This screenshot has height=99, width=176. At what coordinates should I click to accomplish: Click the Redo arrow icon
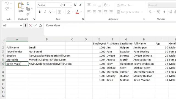[x=7, y=9]
